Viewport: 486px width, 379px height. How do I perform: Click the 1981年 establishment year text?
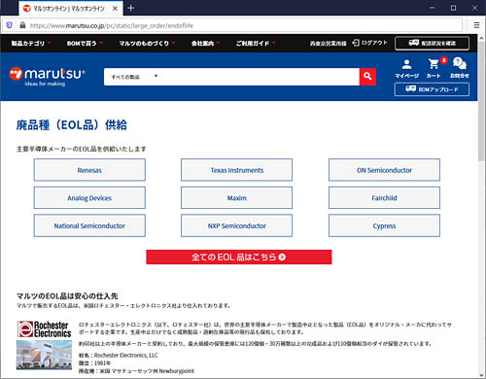pos(102,363)
